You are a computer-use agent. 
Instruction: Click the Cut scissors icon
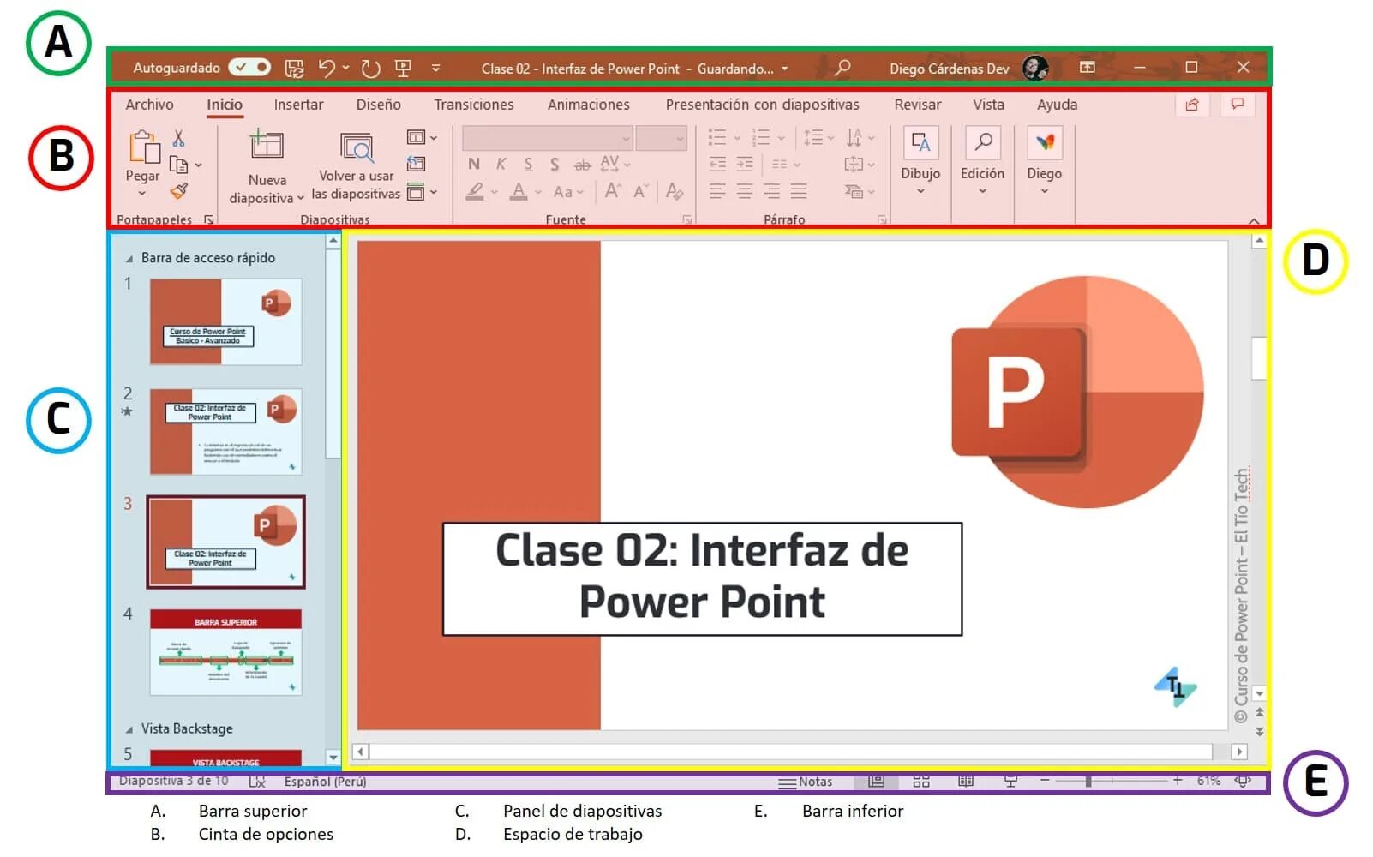[178, 138]
